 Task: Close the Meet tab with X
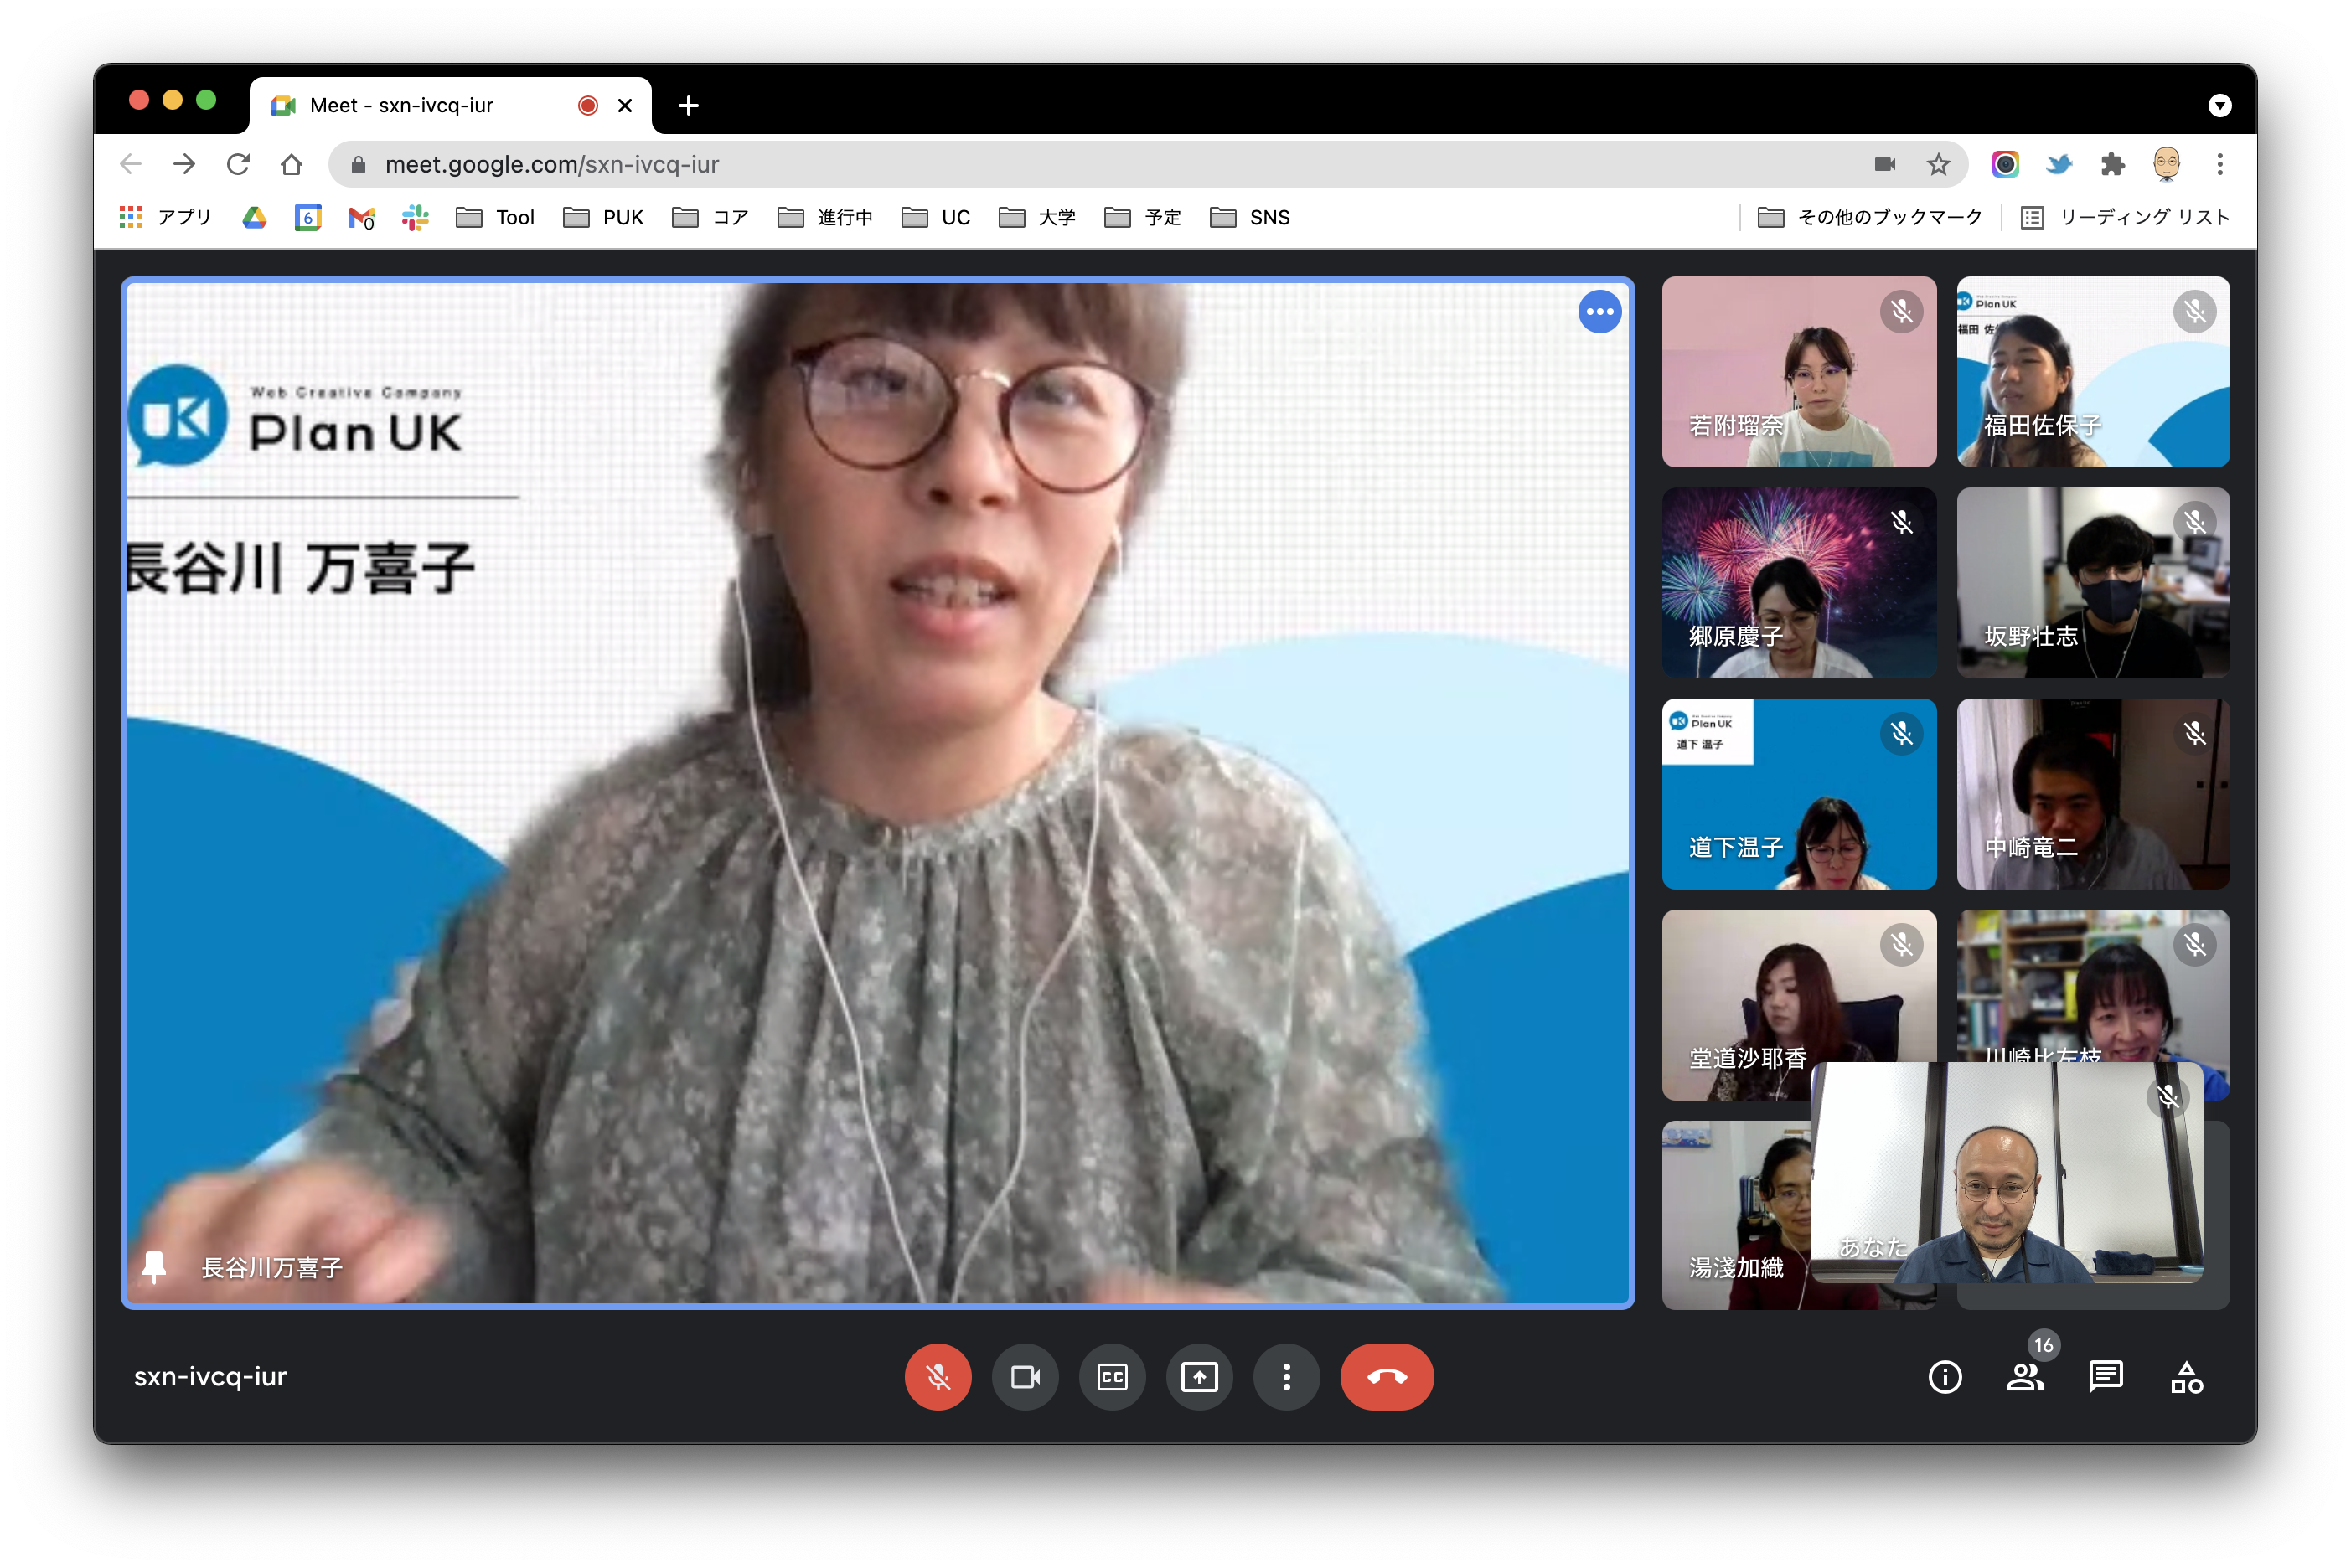(624, 105)
